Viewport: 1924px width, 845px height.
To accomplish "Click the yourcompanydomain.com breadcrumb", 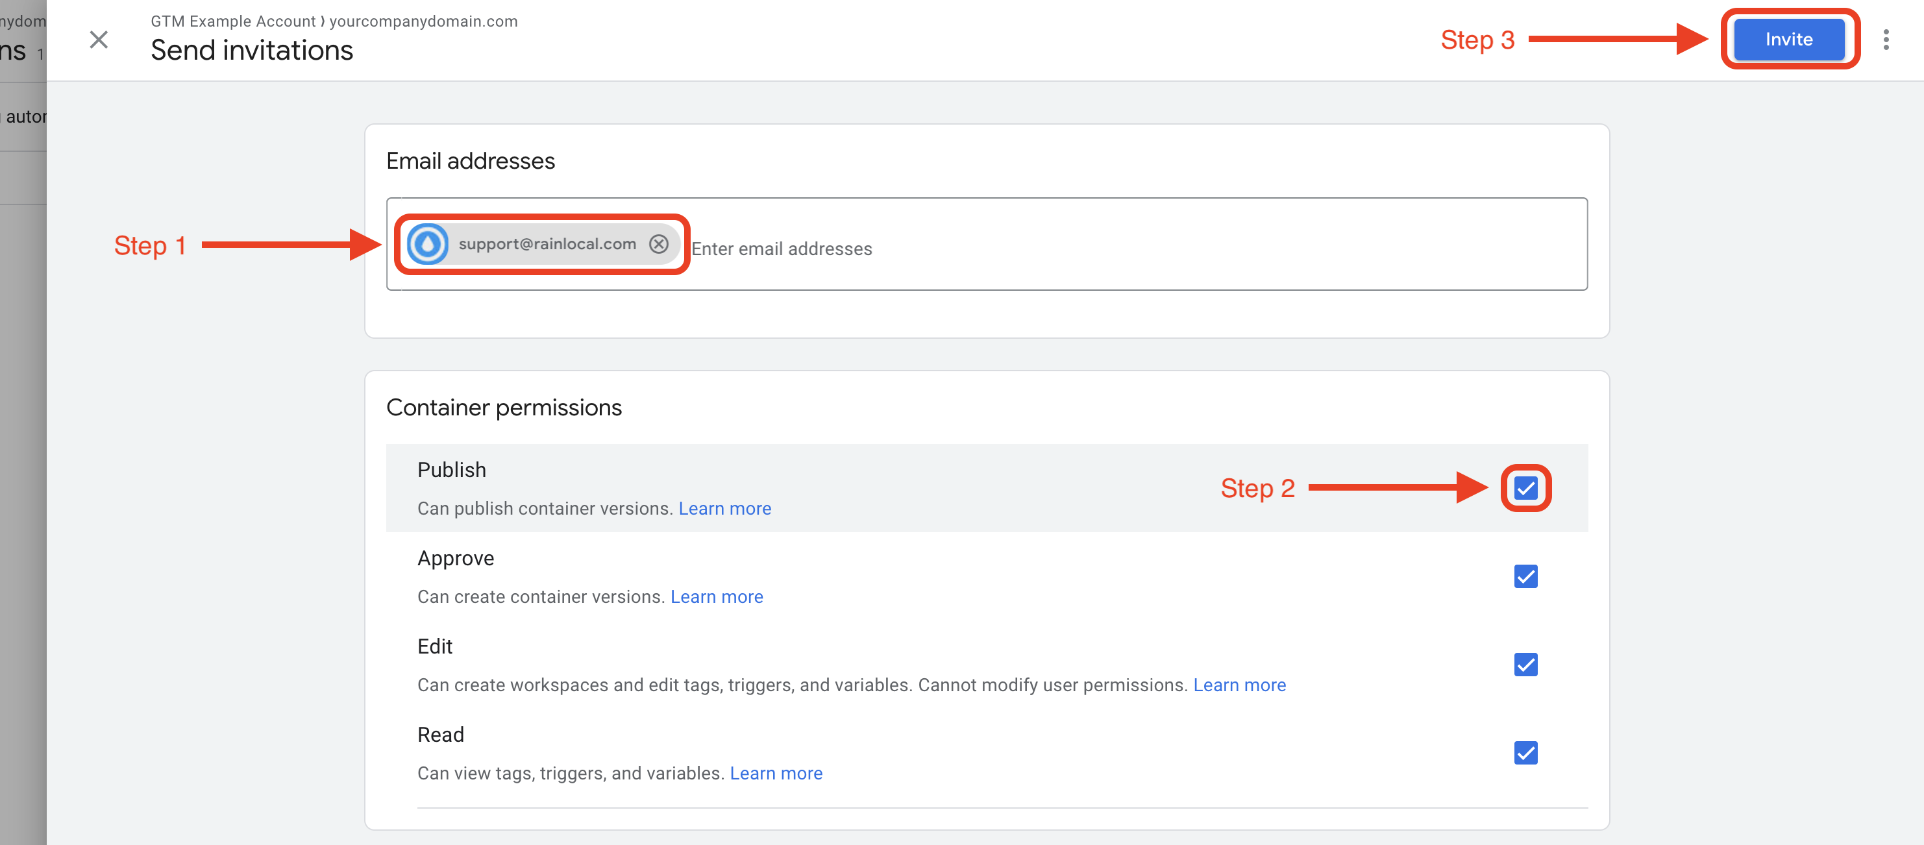I will [423, 21].
